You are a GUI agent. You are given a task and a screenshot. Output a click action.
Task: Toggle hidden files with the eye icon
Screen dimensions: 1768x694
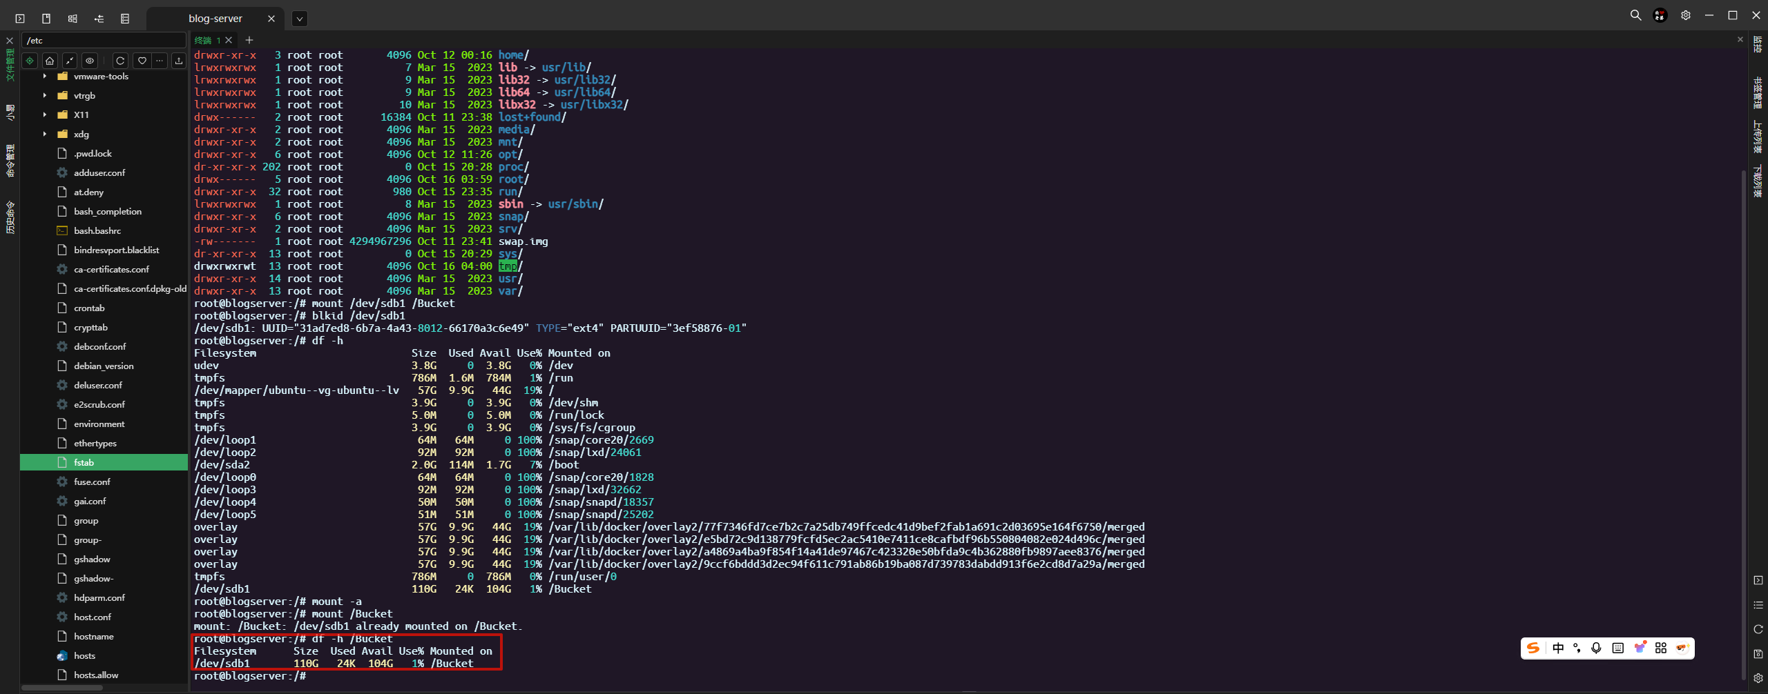(90, 61)
